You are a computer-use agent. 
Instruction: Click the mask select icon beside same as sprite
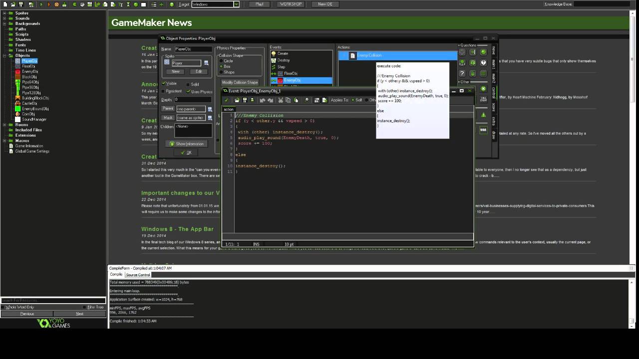click(x=210, y=118)
